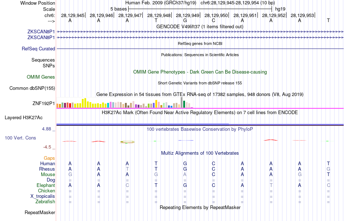Image resolution: width=344 pixels, height=221 pixels.
Task: Click the -4.5 PhyloP lower scale value
Action: tap(47, 147)
